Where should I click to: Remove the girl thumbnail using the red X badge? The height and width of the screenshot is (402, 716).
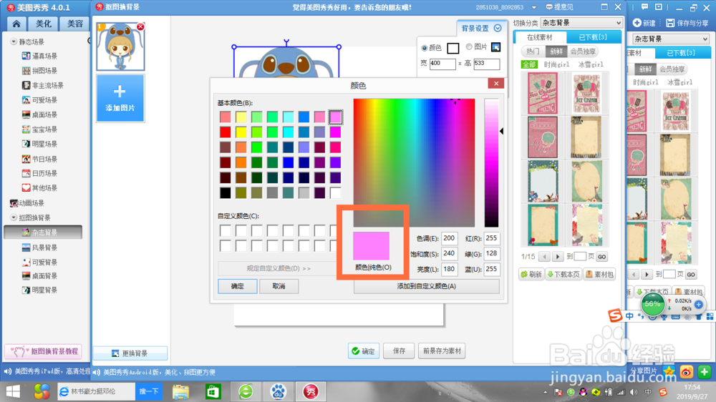pos(140,27)
